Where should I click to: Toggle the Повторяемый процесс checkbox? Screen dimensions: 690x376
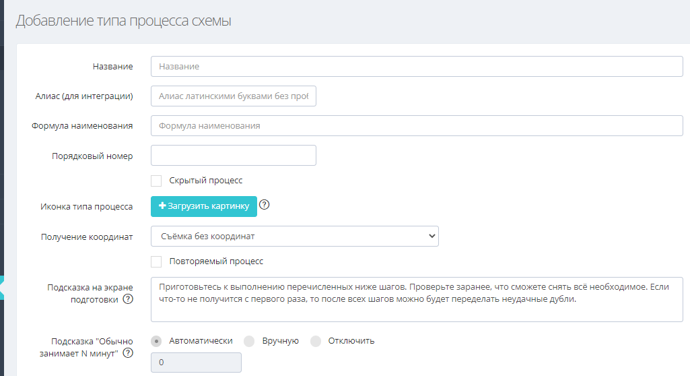(156, 261)
